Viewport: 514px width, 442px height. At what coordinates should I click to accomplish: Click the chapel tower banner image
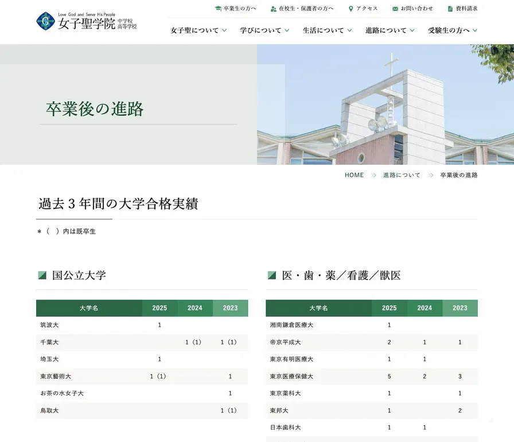coord(385,104)
